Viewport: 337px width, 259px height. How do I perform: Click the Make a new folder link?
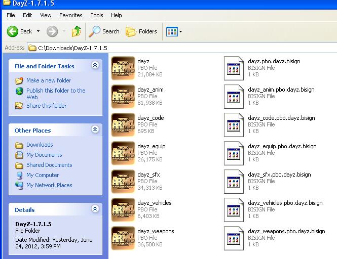(49, 80)
